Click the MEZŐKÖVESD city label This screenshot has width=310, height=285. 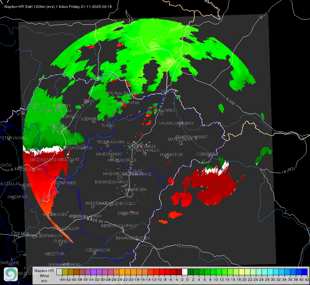point(44,160)
